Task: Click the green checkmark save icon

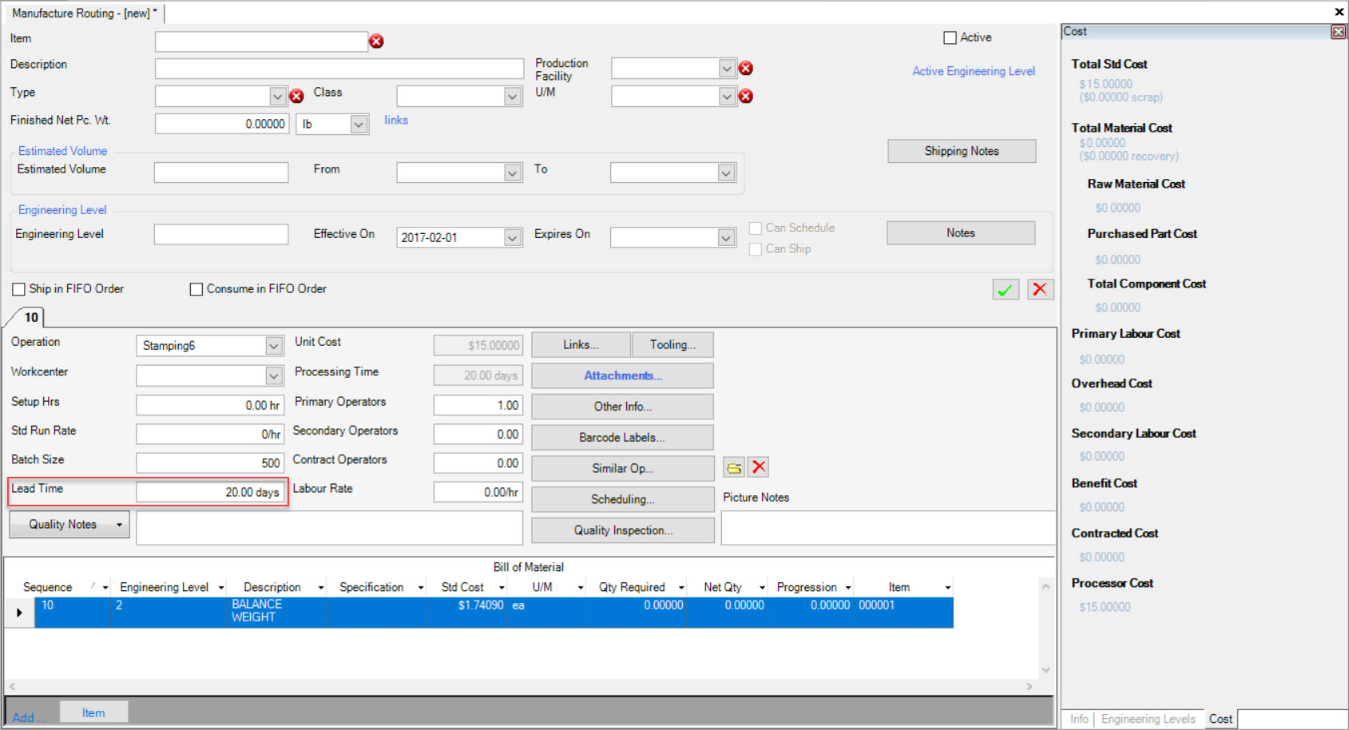Action: [x=1006, y=290]
